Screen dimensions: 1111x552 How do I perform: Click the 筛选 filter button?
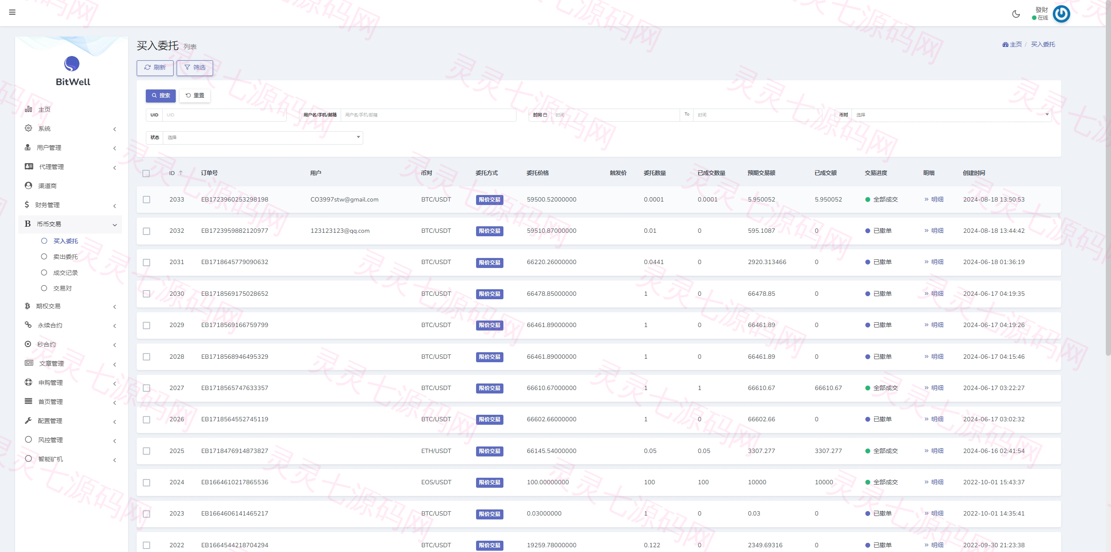pyautogui.click(x=195, y=68)
